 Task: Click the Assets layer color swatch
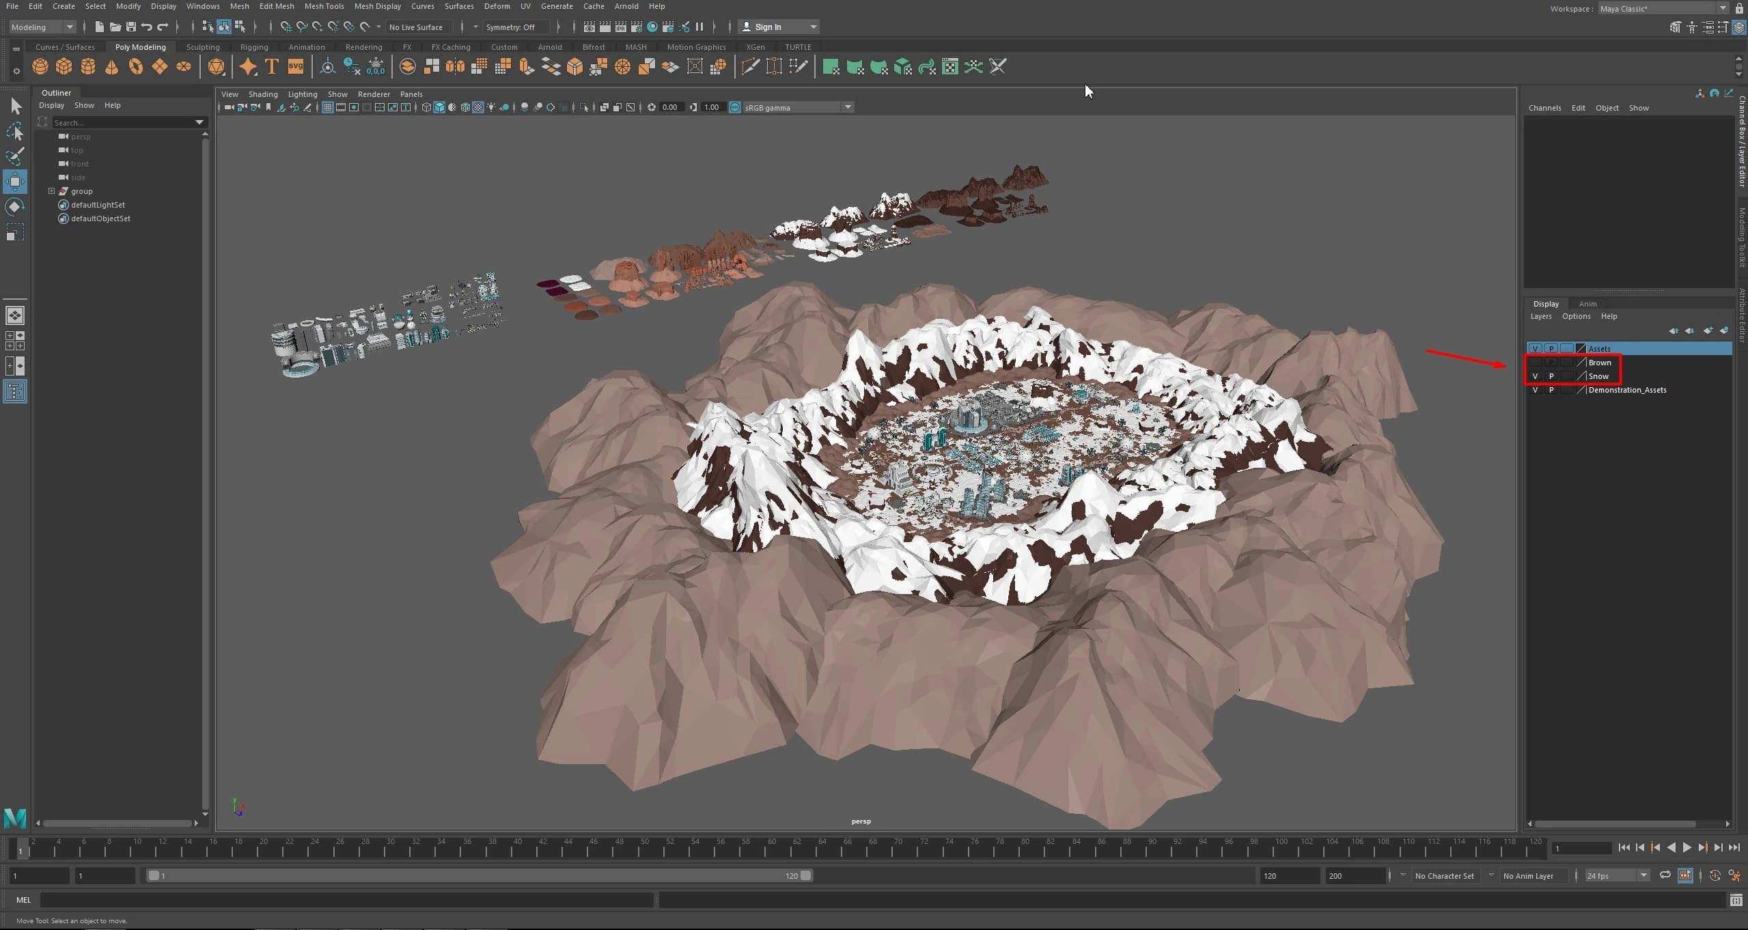pyautogui.click(x=1581, y=349)
